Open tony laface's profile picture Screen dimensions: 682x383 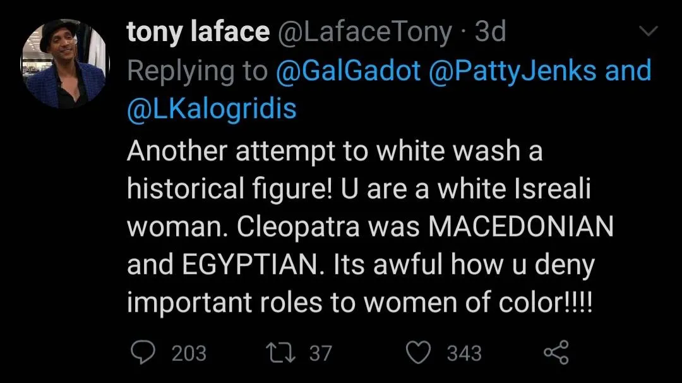click(x=66, y=63)
